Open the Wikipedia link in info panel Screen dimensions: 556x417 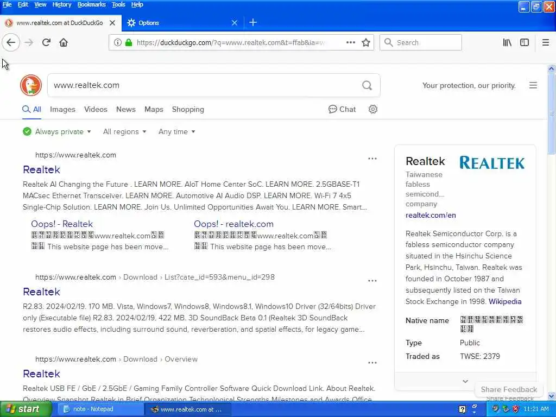coord(505,301)
